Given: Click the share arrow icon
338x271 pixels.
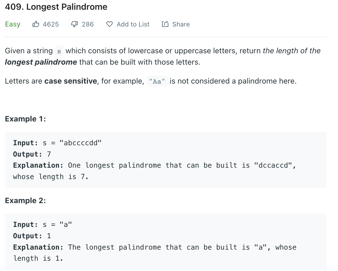Looking at the screenshot, I should coord(165,24).
